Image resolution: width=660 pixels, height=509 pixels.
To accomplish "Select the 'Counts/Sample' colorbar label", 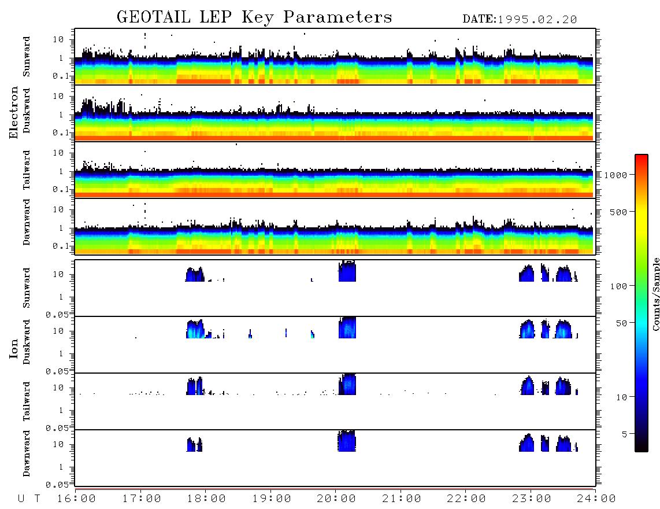I will (655, 294).
